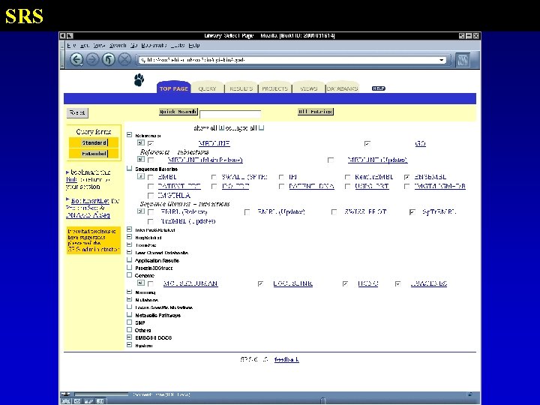The image size is (540, 405).
Task: Open the MEDLINE database link
Action: pyautogui.click(x=214, y=143)
